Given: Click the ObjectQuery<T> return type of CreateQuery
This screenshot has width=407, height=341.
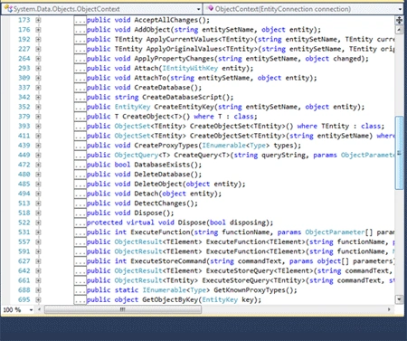Looking at the screenshot, I should (142, 156).
